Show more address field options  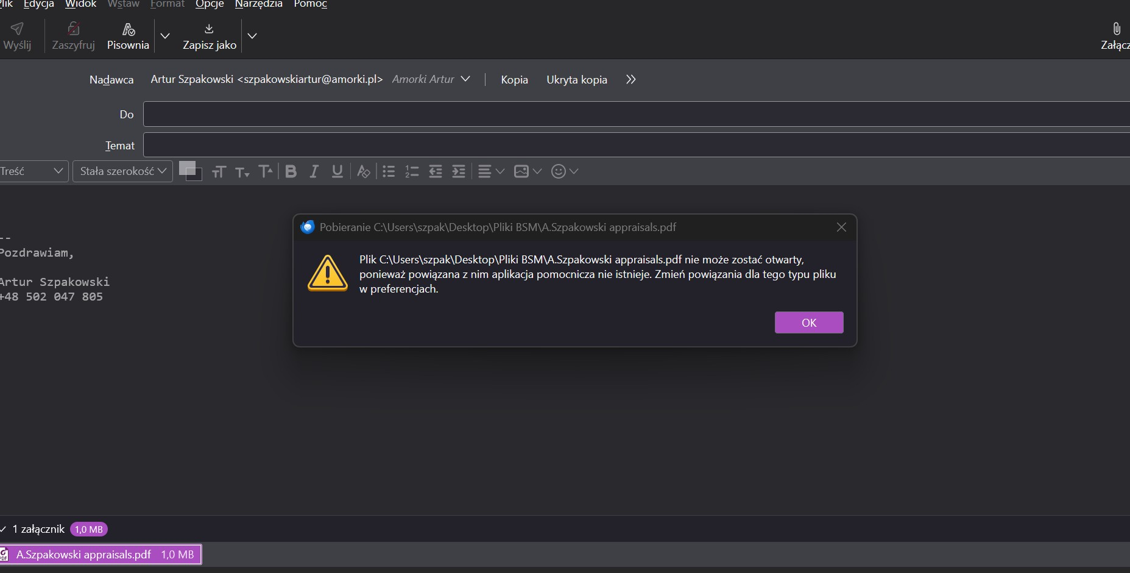[630, 80]
